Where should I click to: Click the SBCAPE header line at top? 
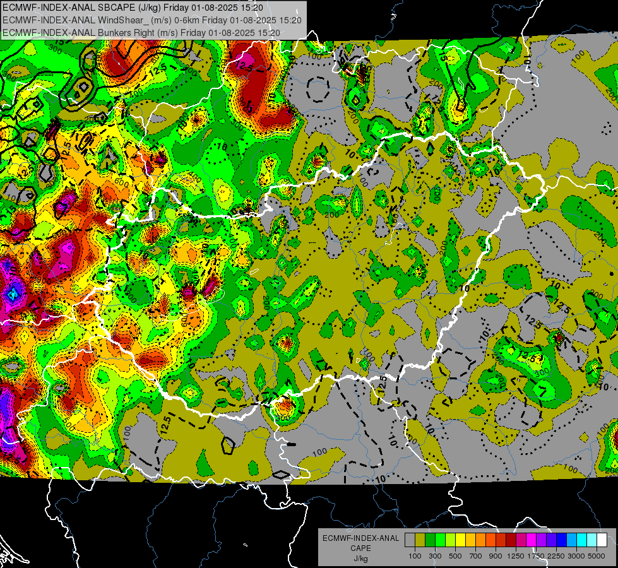[133, 7]
